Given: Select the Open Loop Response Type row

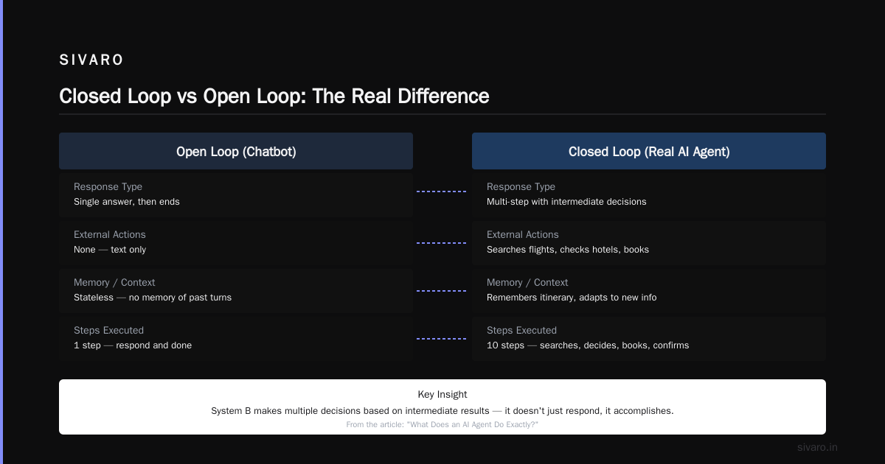Looking at the screenshot, I should coord(236,194).
